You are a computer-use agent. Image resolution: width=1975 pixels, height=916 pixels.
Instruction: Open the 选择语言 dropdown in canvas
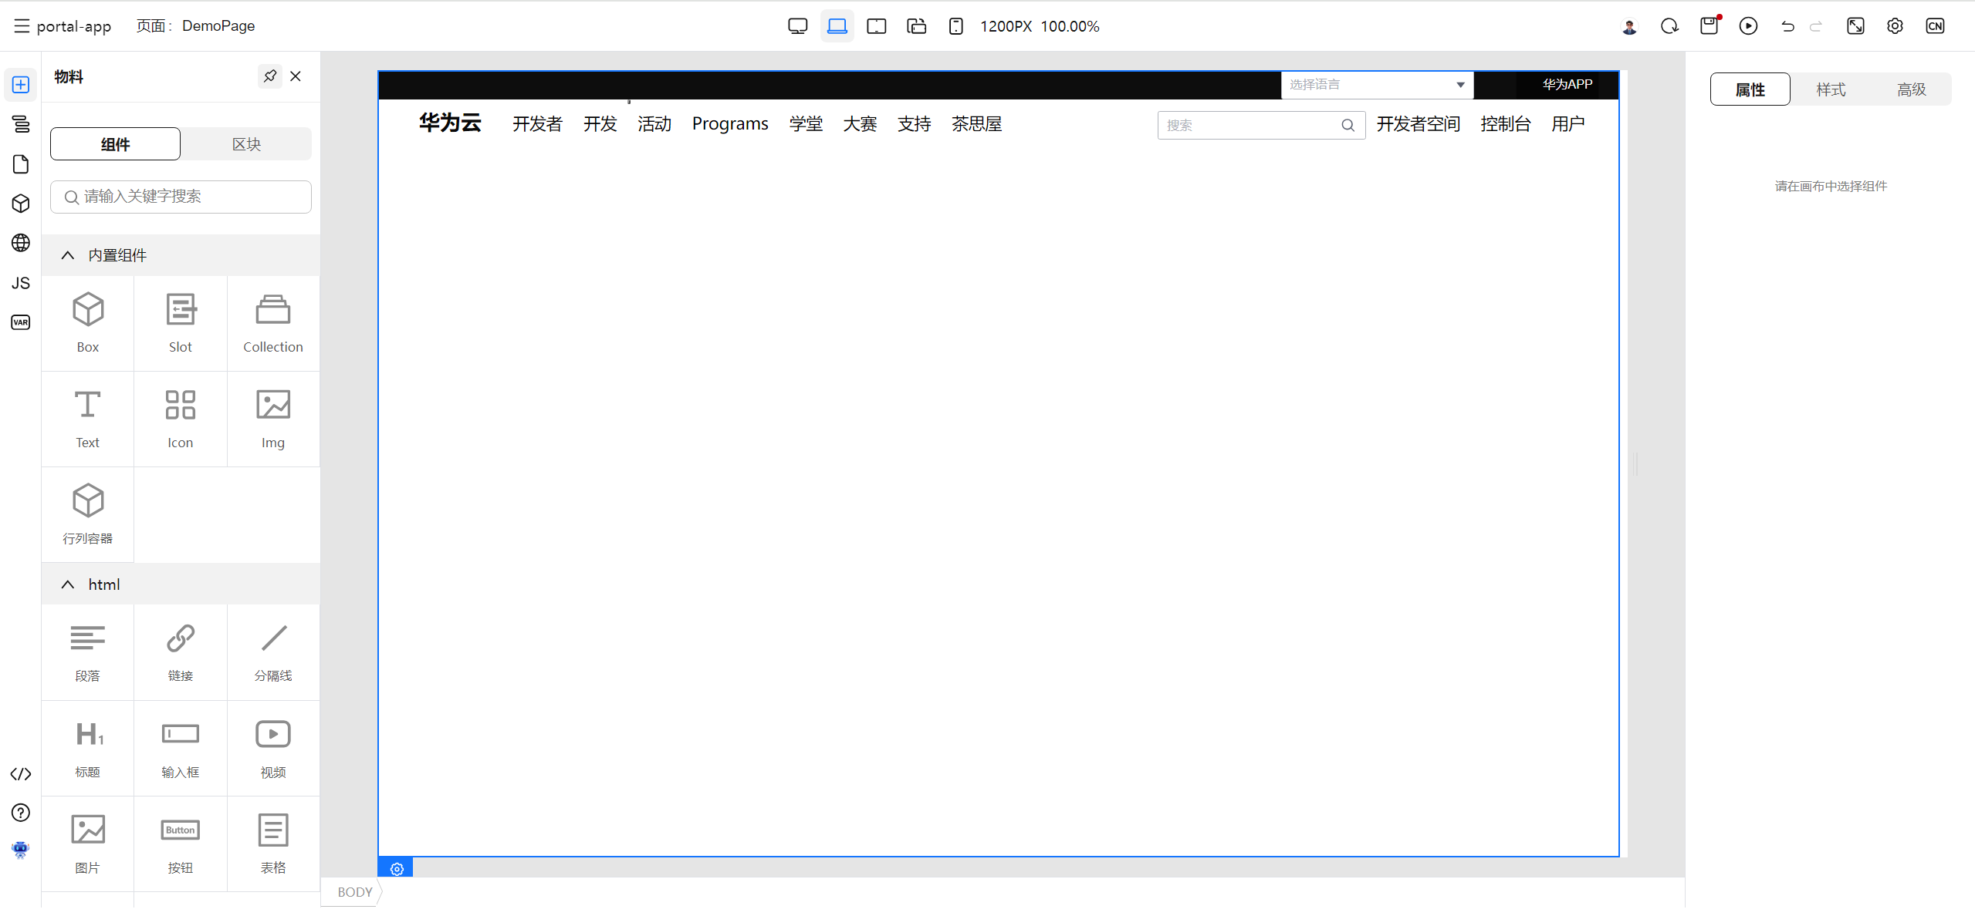(x=1377, y=85)
